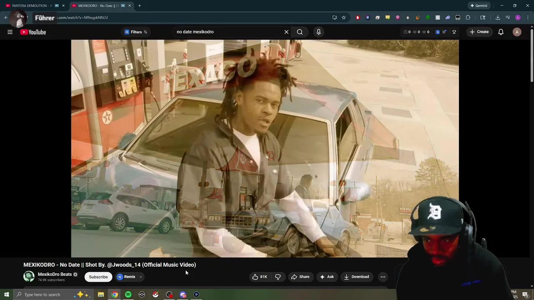The image size is (534, 300).
Task: Open the YouTube hamburger guide menu
Action: (10, 32)
